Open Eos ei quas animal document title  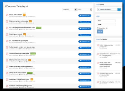[x=15, y=34]
